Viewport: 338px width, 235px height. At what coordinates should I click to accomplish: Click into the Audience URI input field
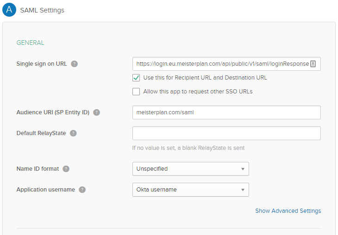tap(226, 112)
